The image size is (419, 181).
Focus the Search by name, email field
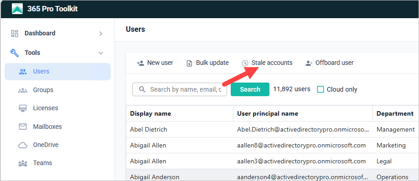pos(180,89)
